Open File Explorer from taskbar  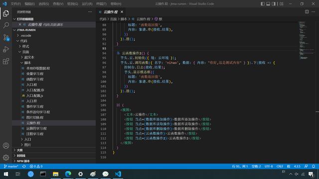tap(55, 174)
